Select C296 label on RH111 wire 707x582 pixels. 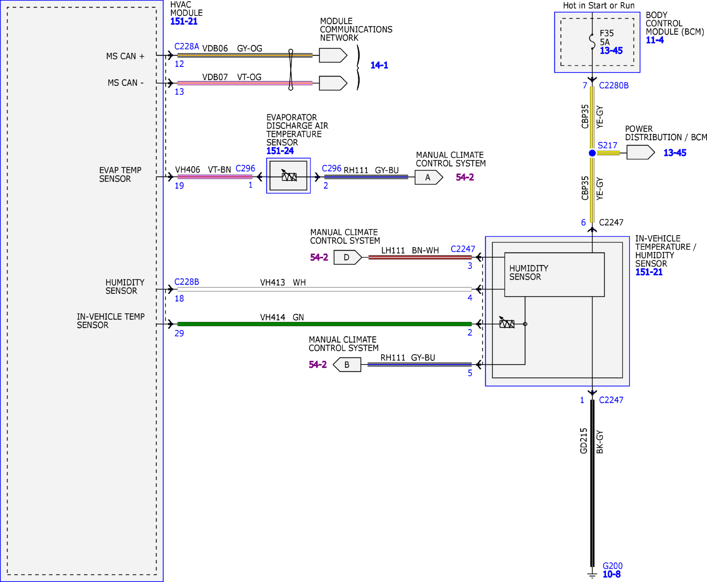point(331,168)
